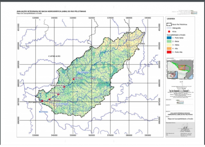Screen dimensions: 205x147
Task: Click the PCH Penteado marker
Action: point(49,99)
